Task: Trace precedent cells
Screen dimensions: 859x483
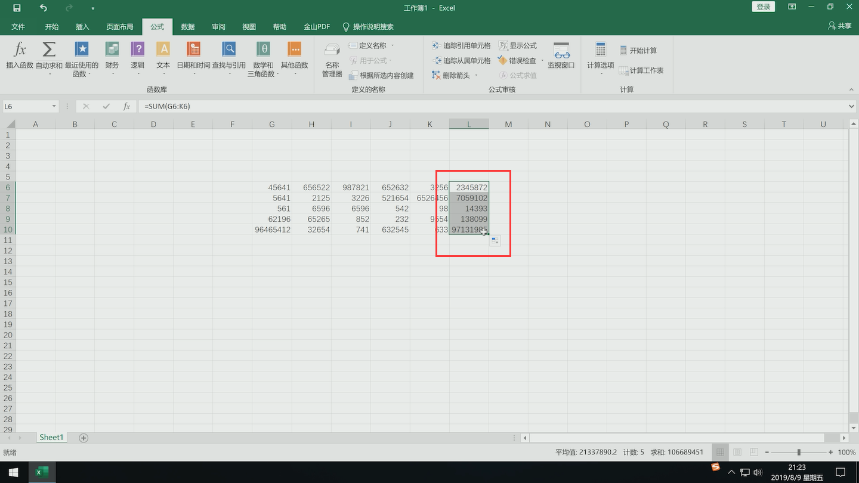Action: pyautogui.click(x=461, y=45)
